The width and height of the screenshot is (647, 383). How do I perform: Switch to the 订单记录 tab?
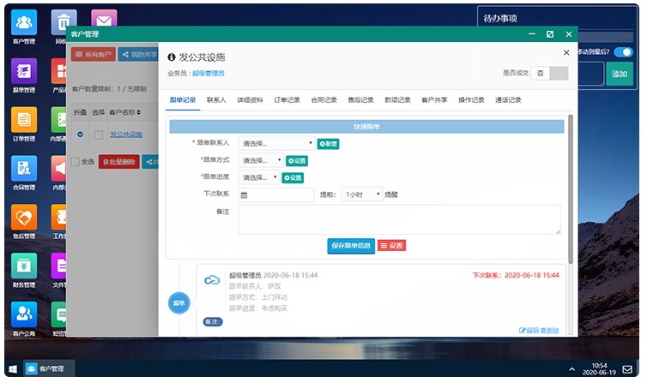(x=287, y=100)
